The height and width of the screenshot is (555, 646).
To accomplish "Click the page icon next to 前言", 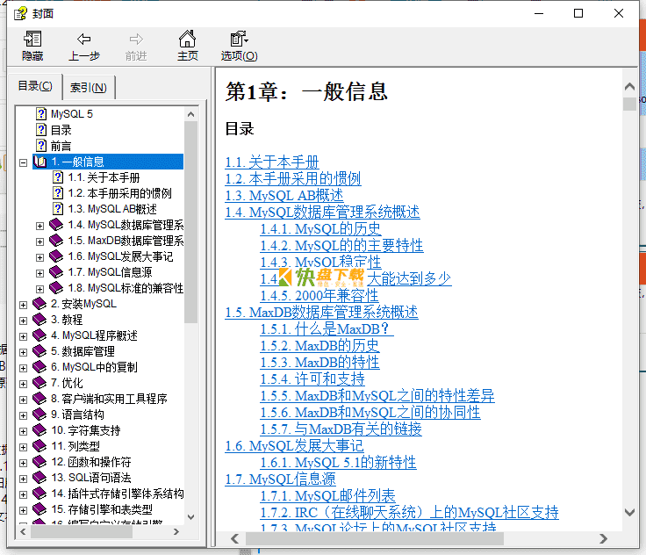I will [40, 146].
